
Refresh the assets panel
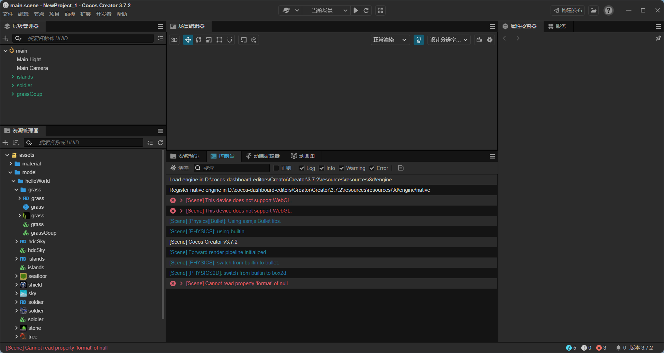pyautogui.click(x=160, y=143)
